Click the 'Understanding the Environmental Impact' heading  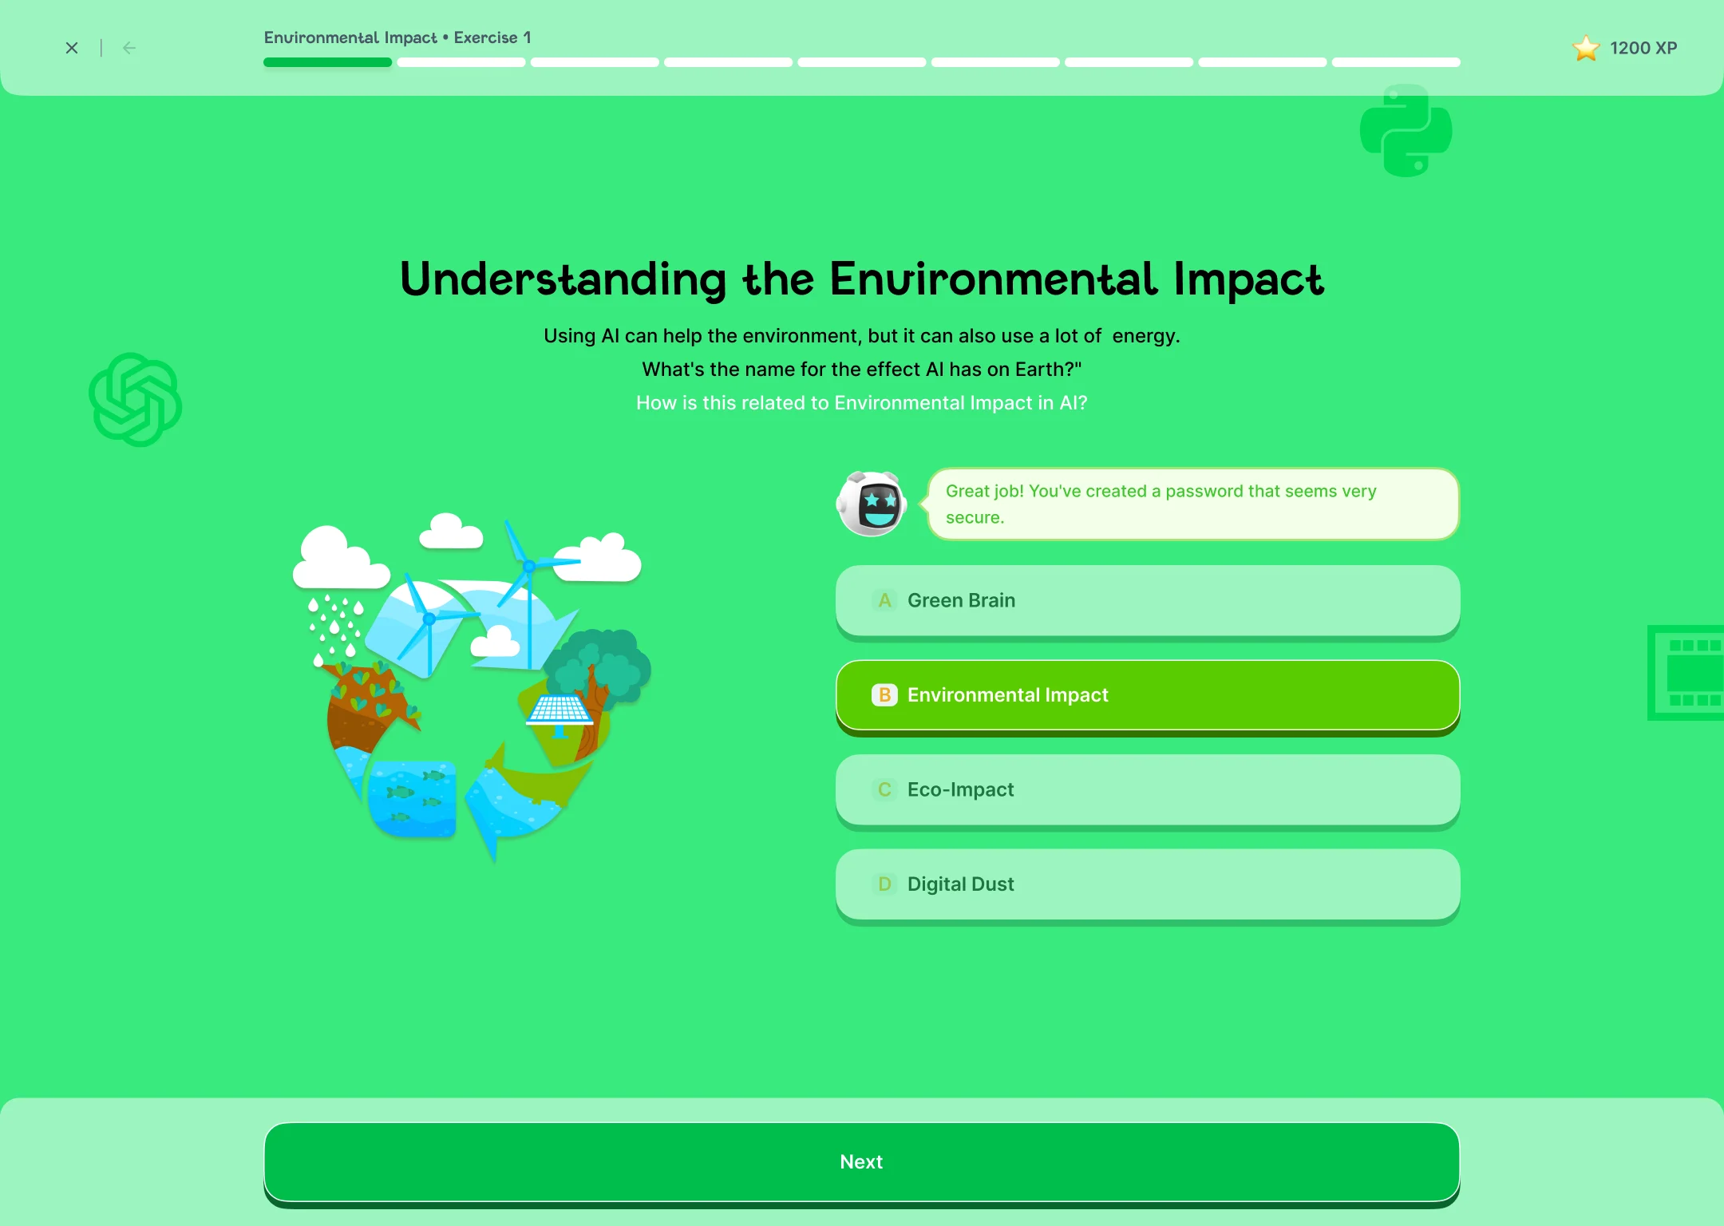click(862, 279)
